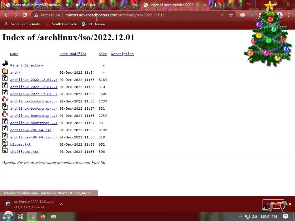
Task: Open Chrome's three-dot menu
Action: (289, 15)
